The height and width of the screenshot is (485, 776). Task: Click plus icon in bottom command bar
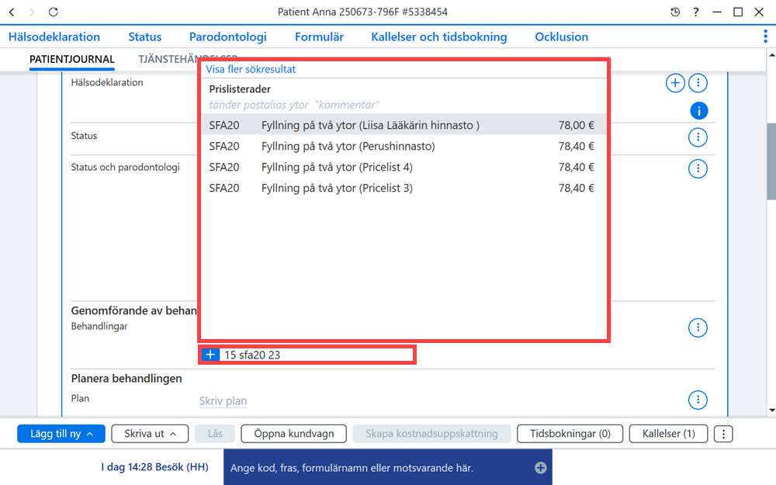(x=540, y=468)
